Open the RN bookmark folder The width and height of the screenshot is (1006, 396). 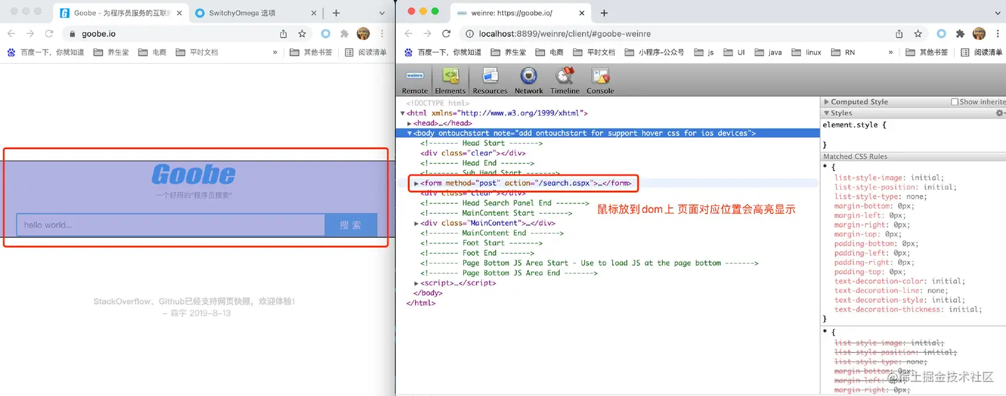(x=843, y=52)
